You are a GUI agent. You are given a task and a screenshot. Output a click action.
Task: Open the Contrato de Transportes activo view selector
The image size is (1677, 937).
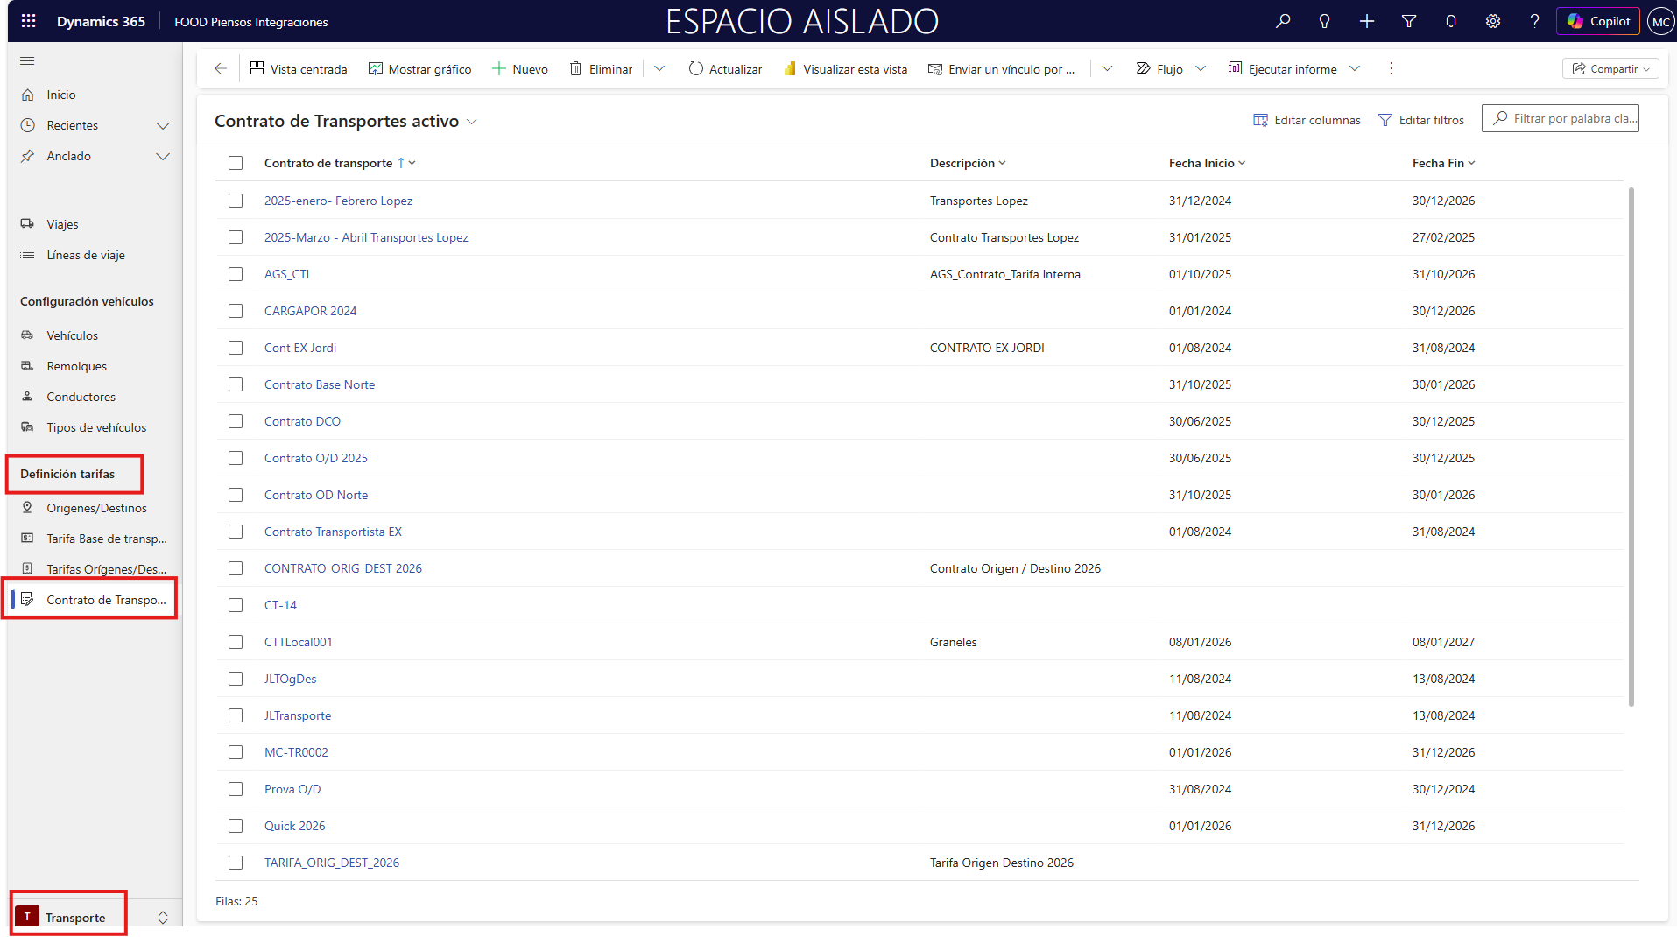click(x=472, y=122)
